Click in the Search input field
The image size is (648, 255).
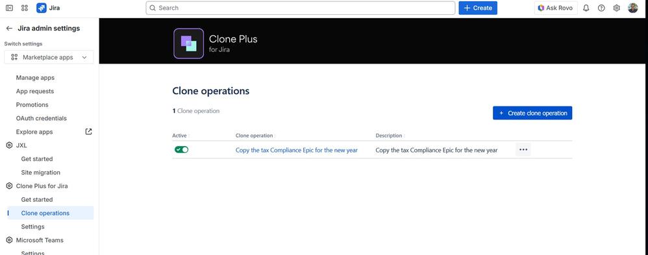tap(301, 8)
